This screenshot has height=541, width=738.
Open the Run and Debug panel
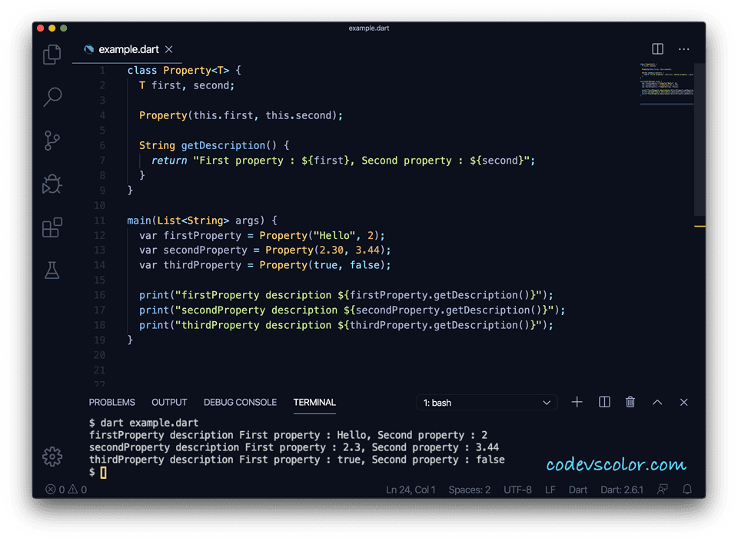click(x=52, y=184)
